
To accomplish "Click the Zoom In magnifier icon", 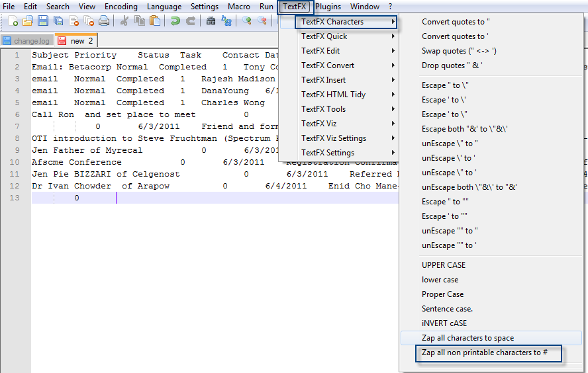I will point(247,21).
